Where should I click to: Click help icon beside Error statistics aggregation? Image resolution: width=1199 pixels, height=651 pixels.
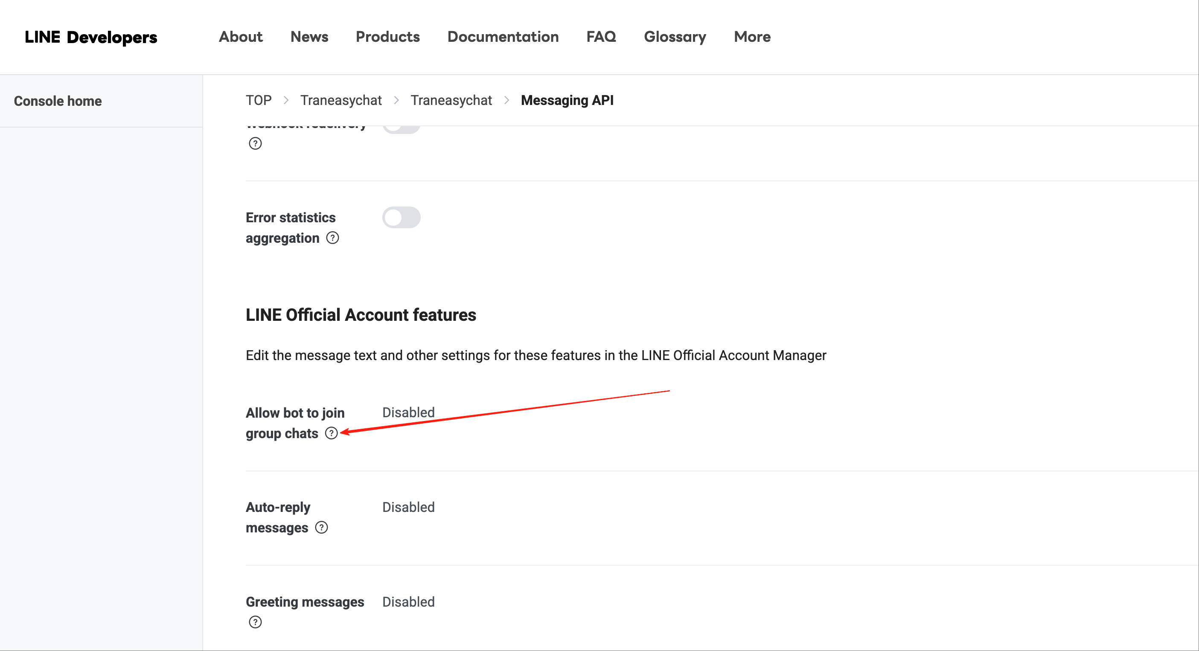(x=332, y=238)
